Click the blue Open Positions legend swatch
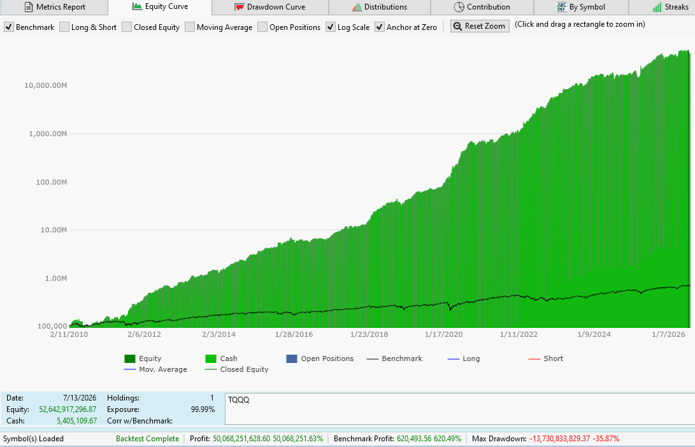The width and height of the screenshot is (695, 447). [x=292, y=359]
